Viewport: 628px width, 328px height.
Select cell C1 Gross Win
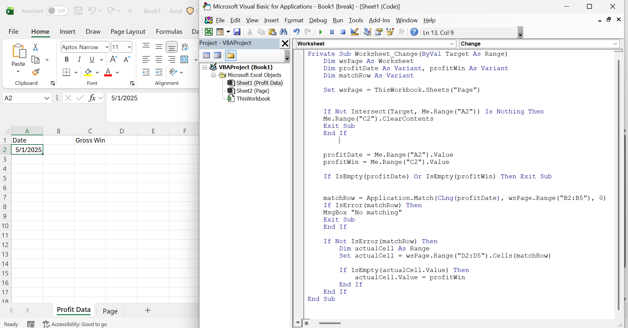pyautogui.click(x=90, y=140)
